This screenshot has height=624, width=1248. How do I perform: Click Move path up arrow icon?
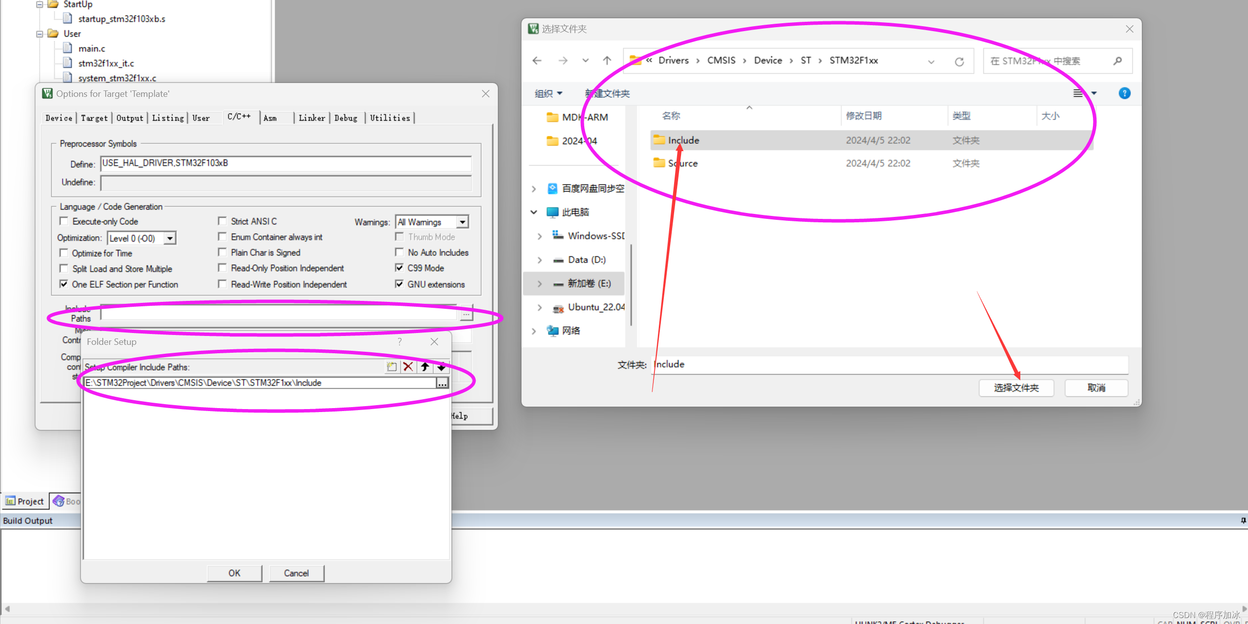pyautogui.click(x=425, y=367)
